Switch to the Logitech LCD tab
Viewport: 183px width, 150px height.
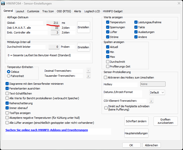coord(92,11)
